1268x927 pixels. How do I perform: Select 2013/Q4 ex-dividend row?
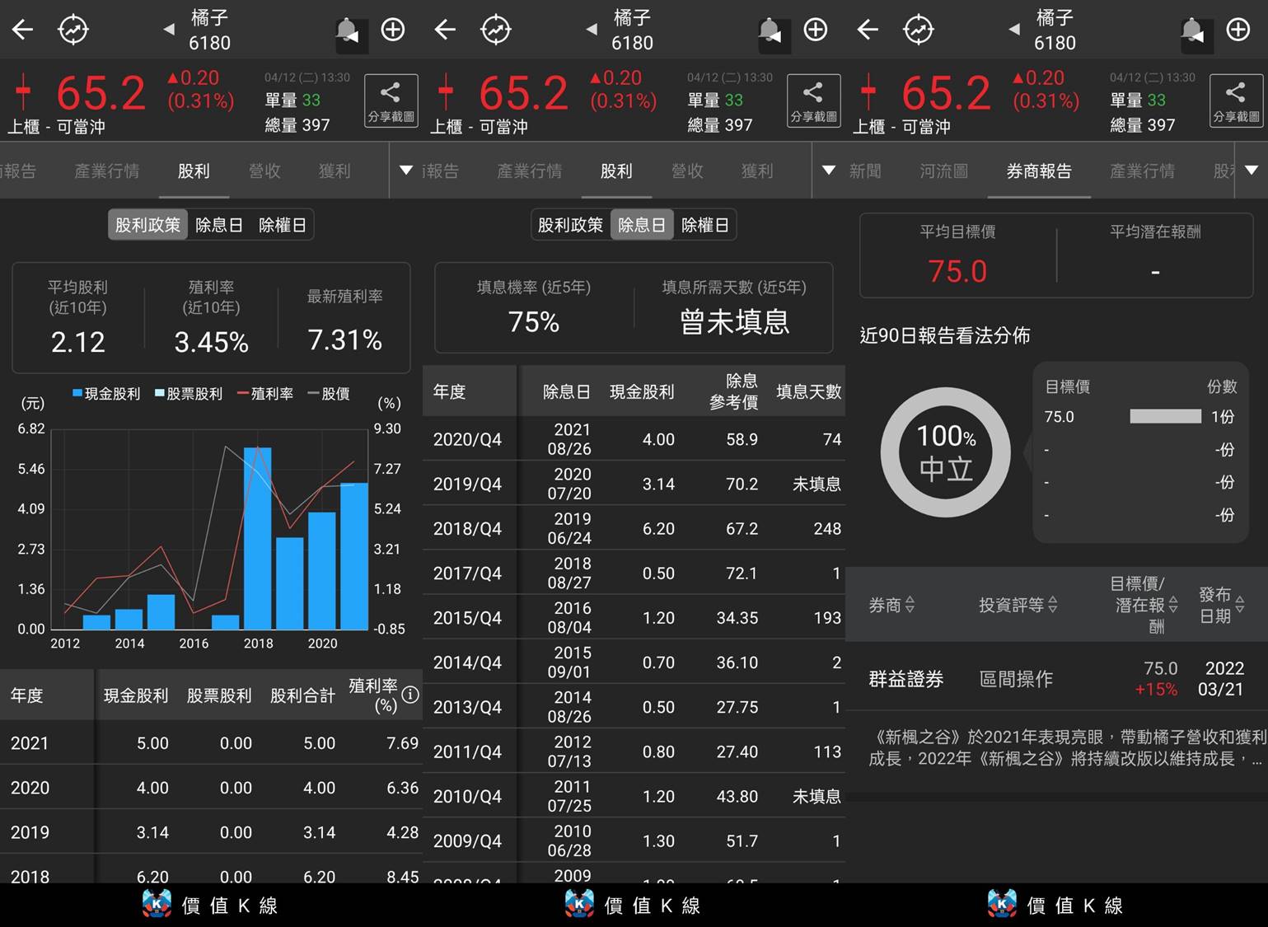634,705
